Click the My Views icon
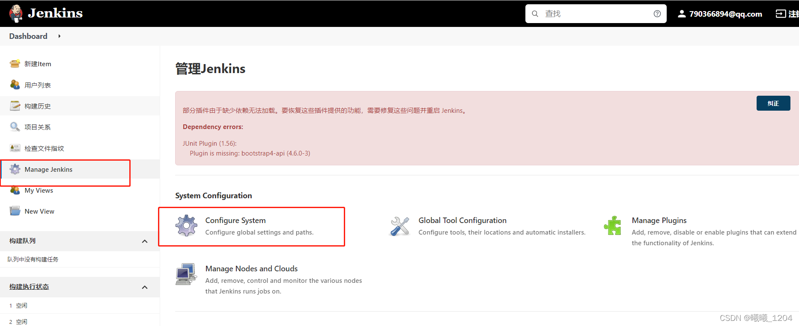 [15, 190]
